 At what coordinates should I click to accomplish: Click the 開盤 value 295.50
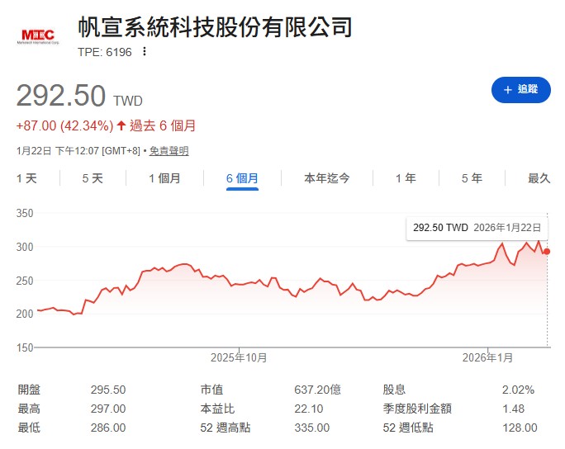[108, 390]
